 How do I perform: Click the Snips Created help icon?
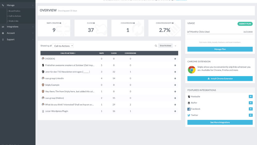tap(61, 23)
